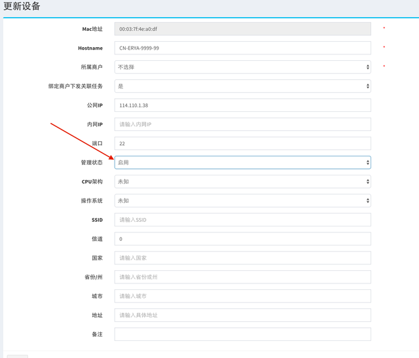
Task: Click the 公网IP input field
Action: 243,105
